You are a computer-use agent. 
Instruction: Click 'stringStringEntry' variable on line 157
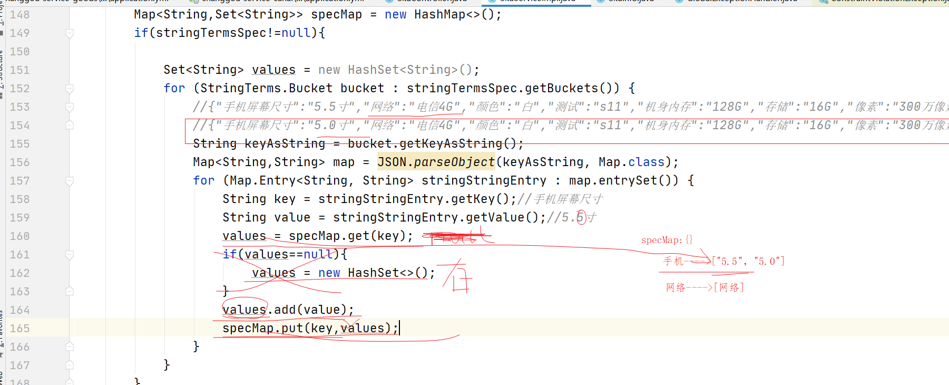click(x=484, y=180)
